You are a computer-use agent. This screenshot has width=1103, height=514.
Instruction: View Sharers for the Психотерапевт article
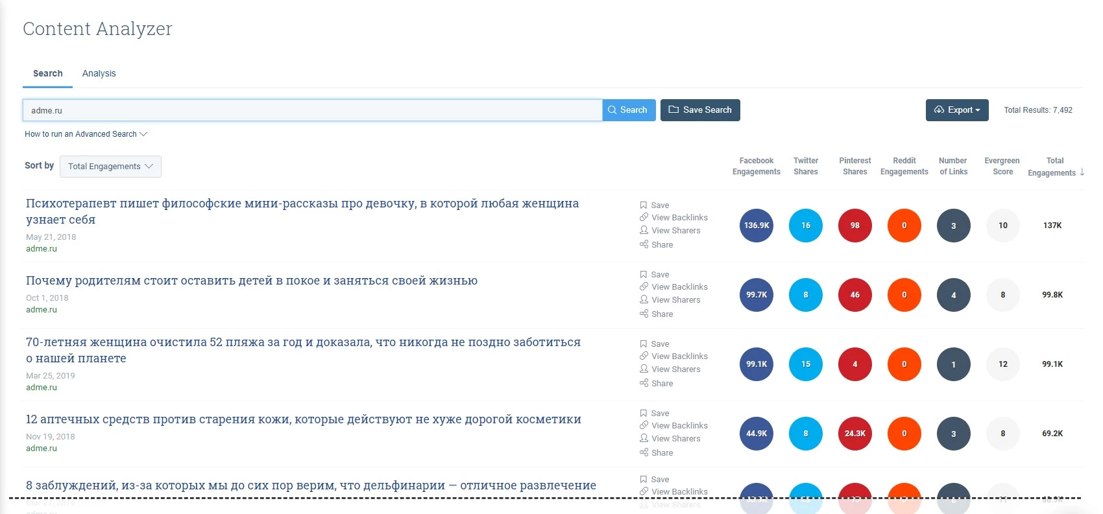coord(670,231)
